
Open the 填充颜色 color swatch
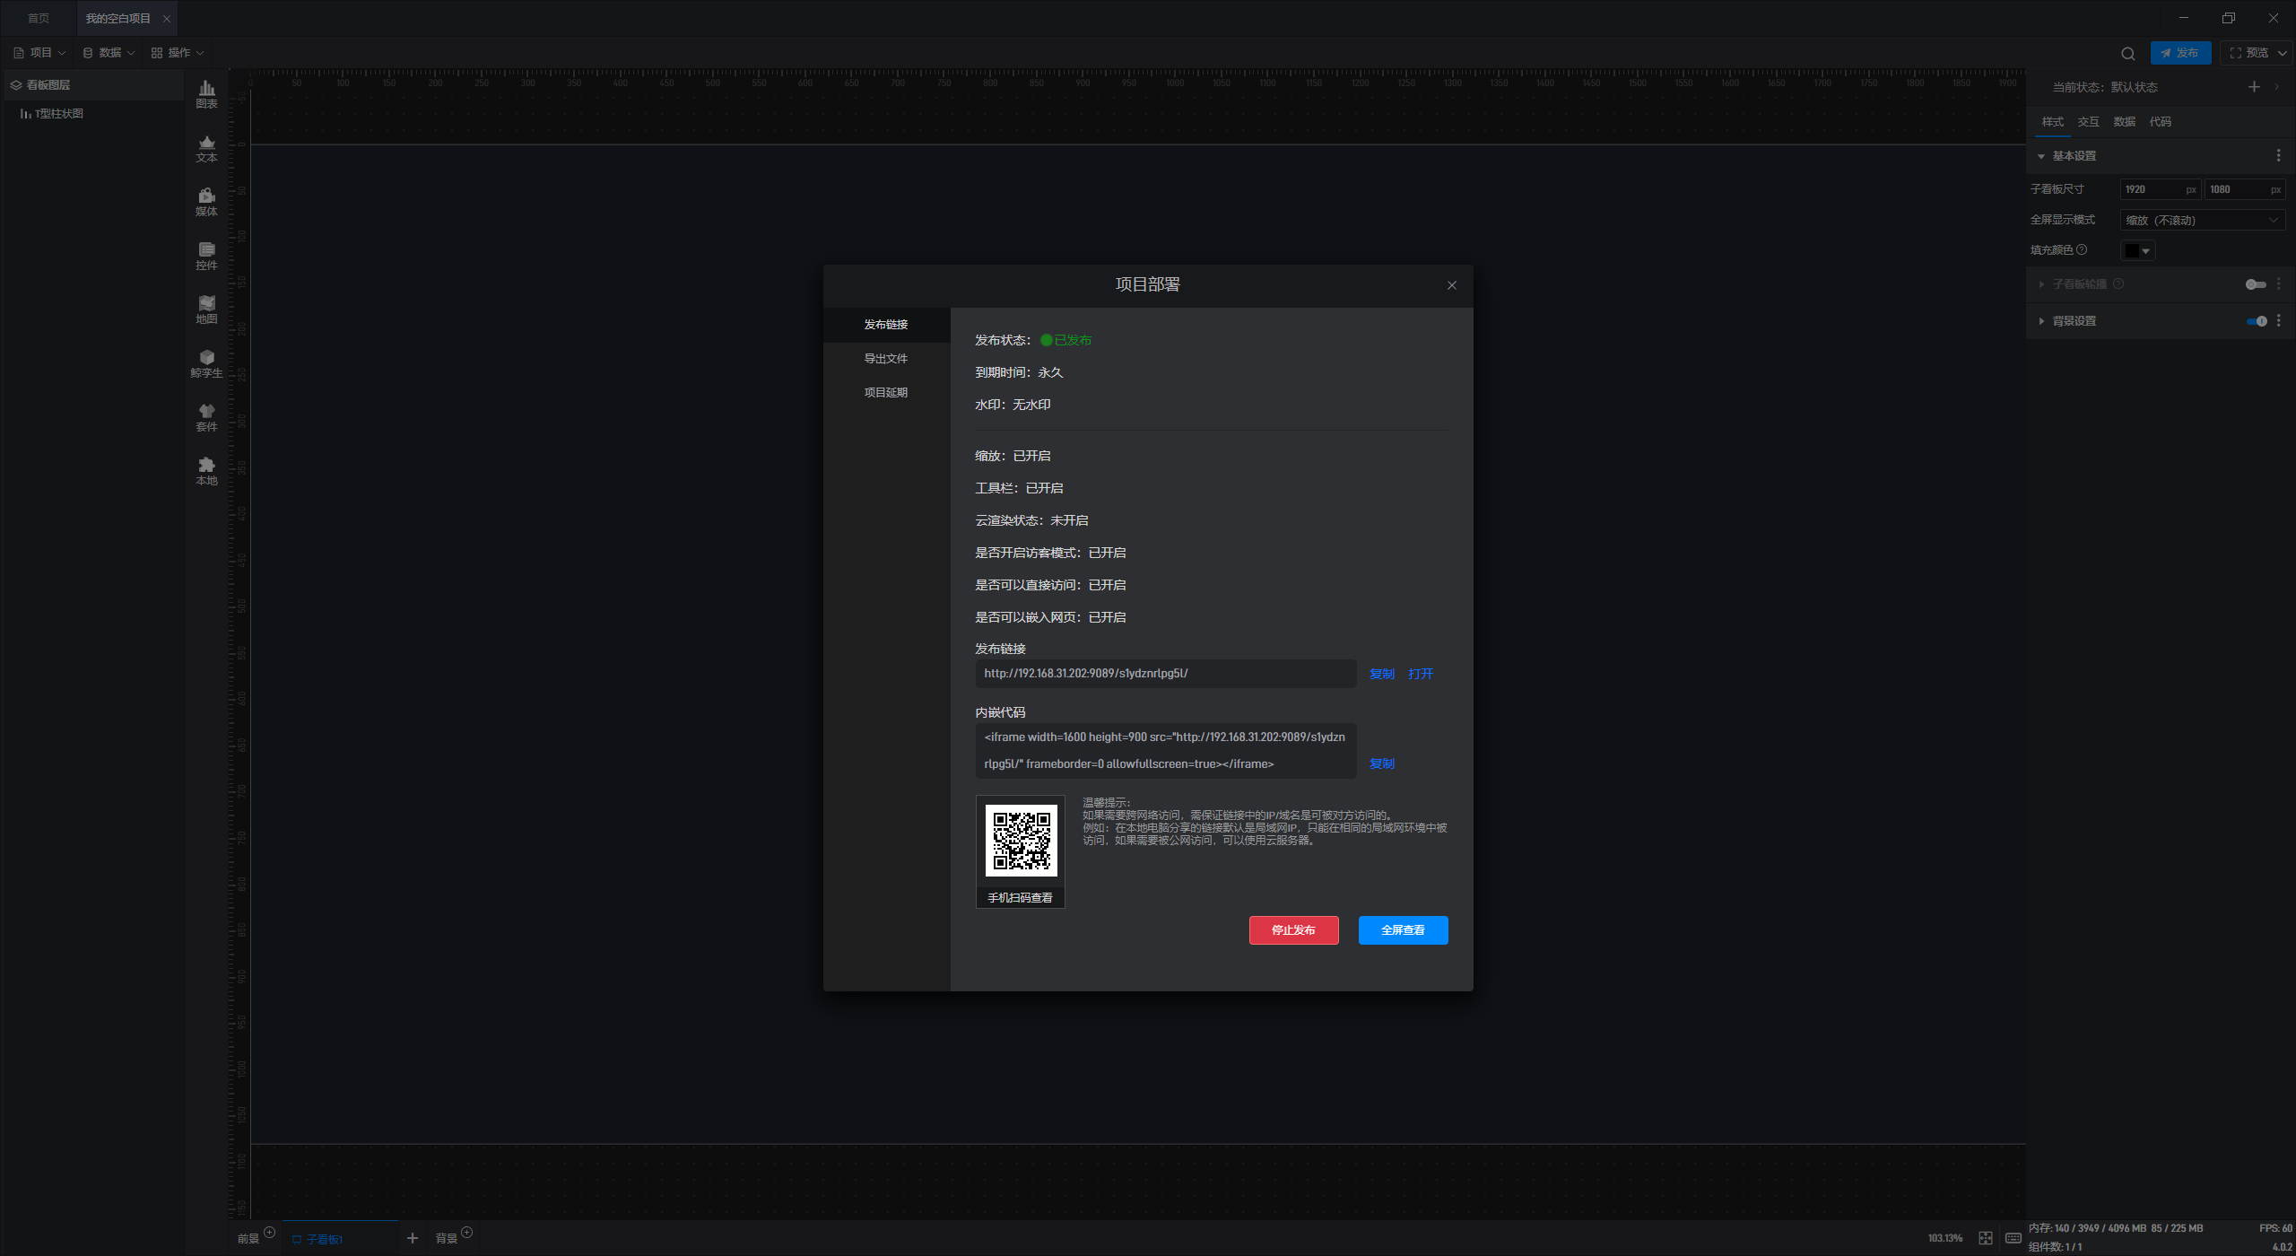[2137, 251]
